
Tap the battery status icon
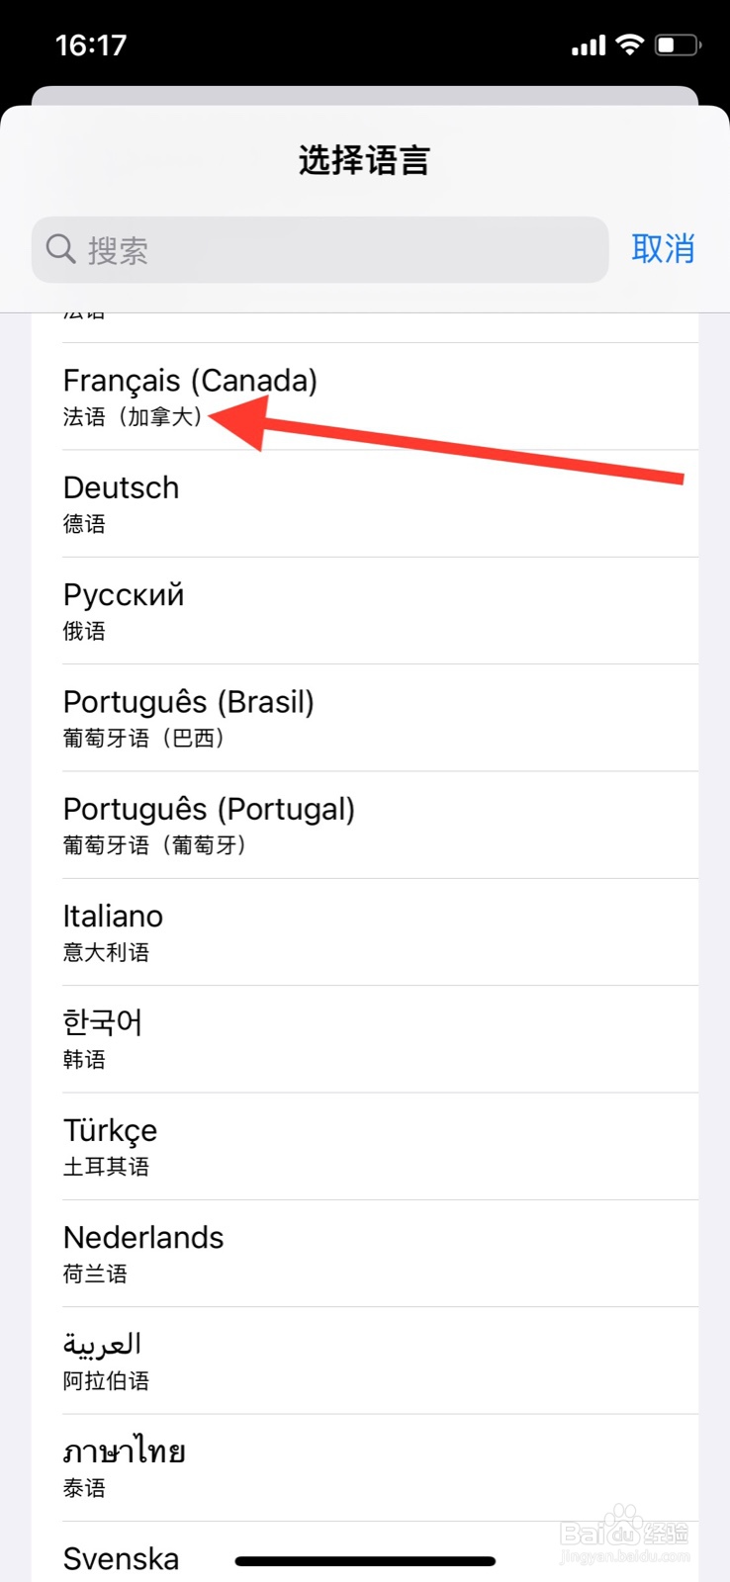click(678, 45)
